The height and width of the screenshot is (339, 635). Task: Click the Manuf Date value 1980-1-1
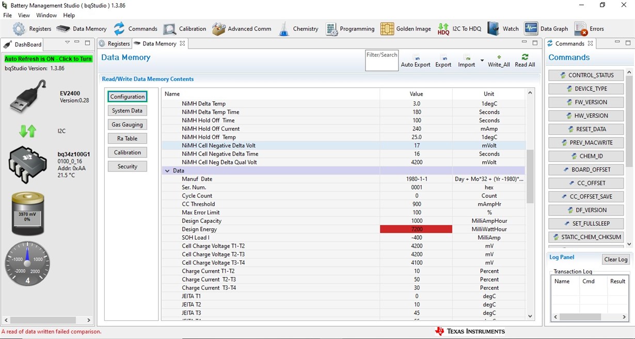(416, 179)
